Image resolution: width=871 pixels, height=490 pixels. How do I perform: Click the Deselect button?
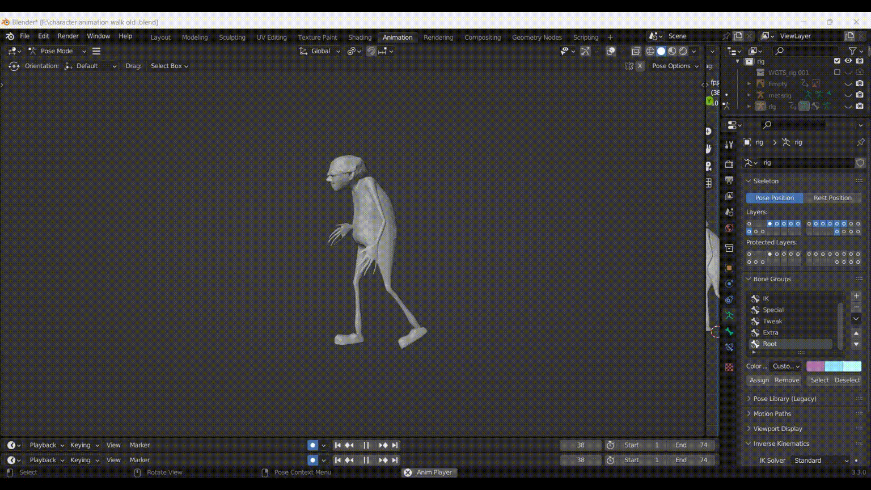pyautogui.click(x=847, y=381)
